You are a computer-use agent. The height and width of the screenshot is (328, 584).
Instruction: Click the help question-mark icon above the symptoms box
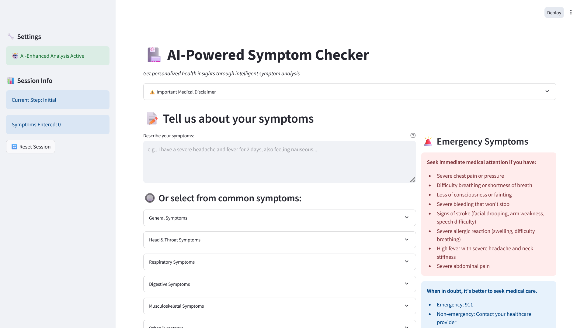tap(413, 135)
